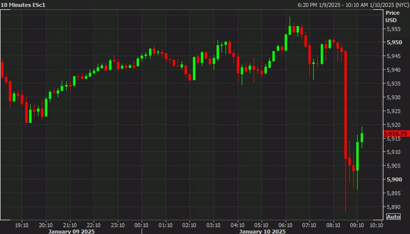Click the tall red candle of the sharp drop
The width and height of the screenshot is (410, 234).
(346, 105)
